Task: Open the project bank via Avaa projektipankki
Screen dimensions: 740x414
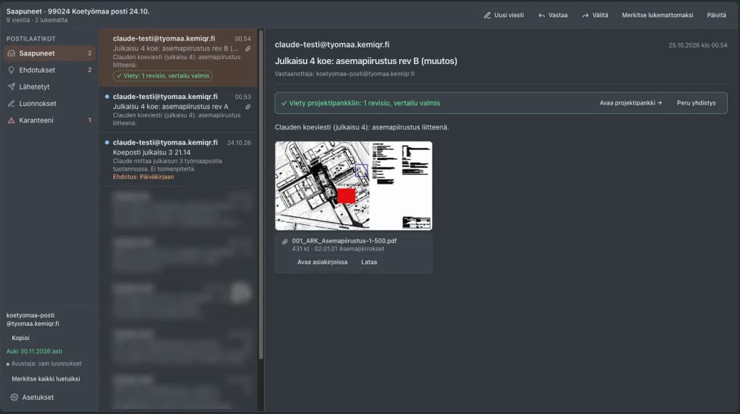Action: pos(631,103)
